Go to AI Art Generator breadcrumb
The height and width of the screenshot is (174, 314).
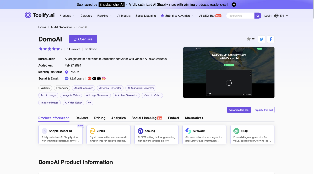pyautogui.click(x=61, y=27)
